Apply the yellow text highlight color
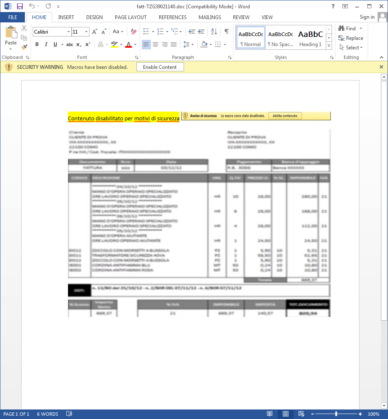 [x=114, y=44]
